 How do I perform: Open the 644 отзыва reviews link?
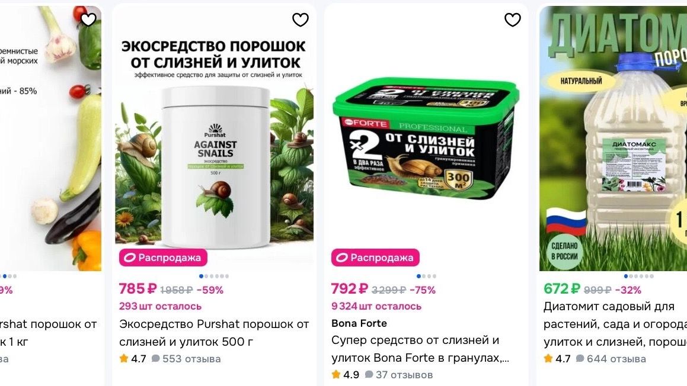611,359
